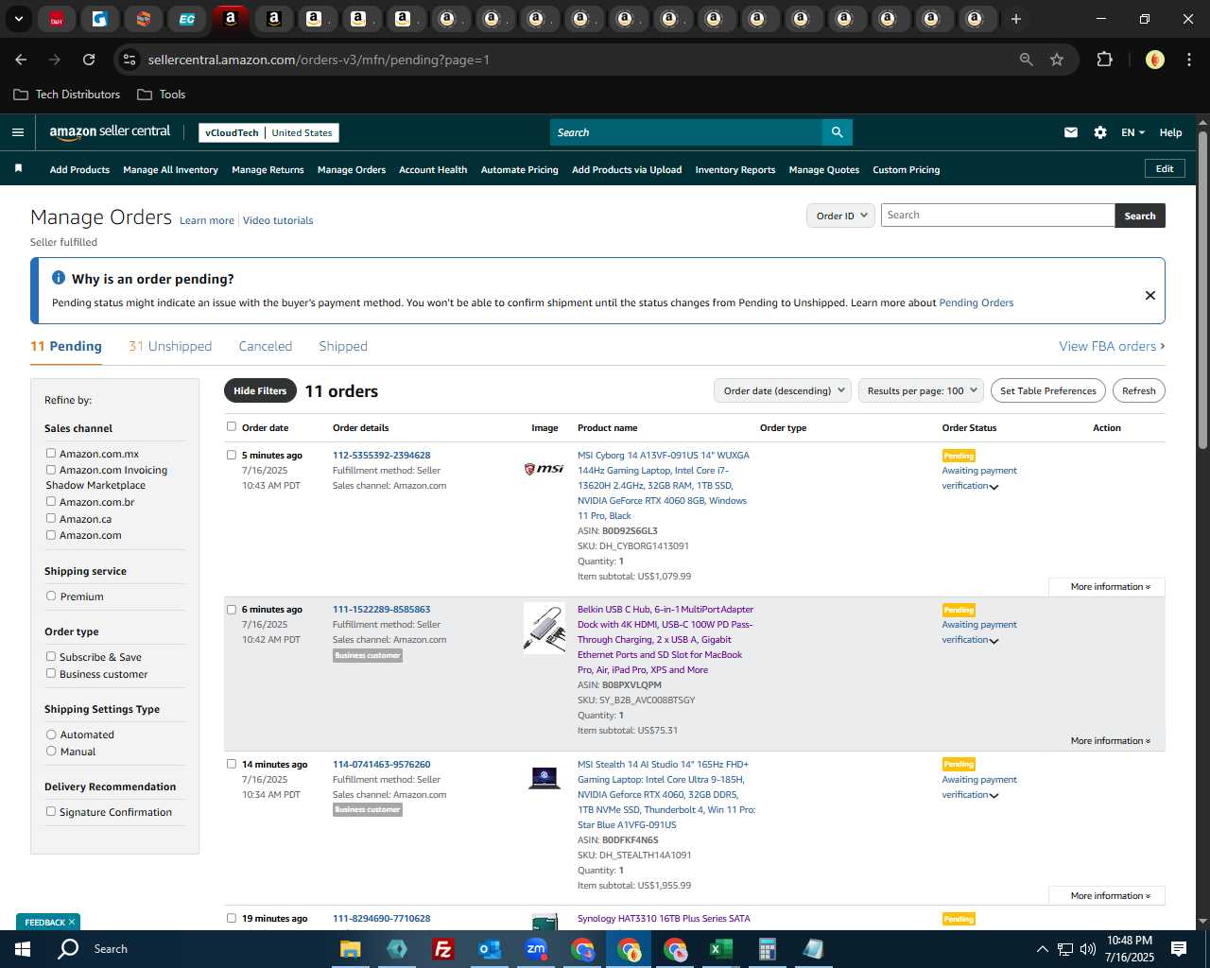Open a new browser tab
1210x968 pixels.
(1016, 19)
